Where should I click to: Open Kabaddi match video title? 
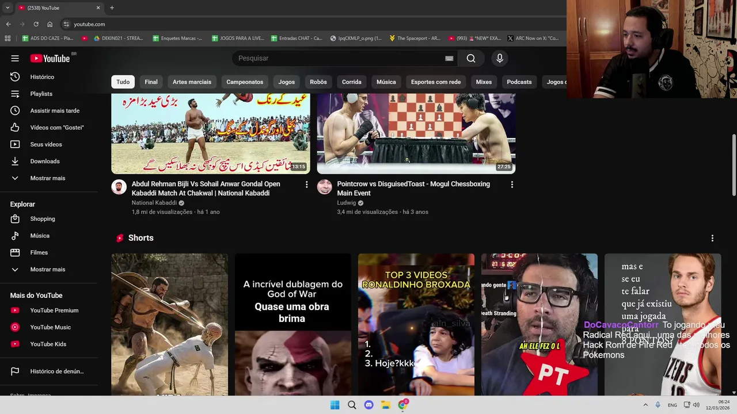click(206, 189)
